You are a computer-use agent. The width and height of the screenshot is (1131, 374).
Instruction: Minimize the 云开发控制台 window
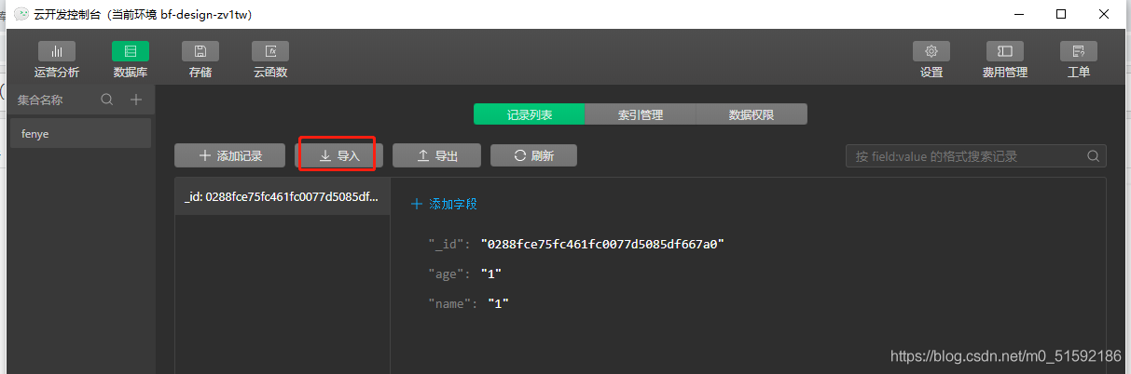[x=1018, y=14]
